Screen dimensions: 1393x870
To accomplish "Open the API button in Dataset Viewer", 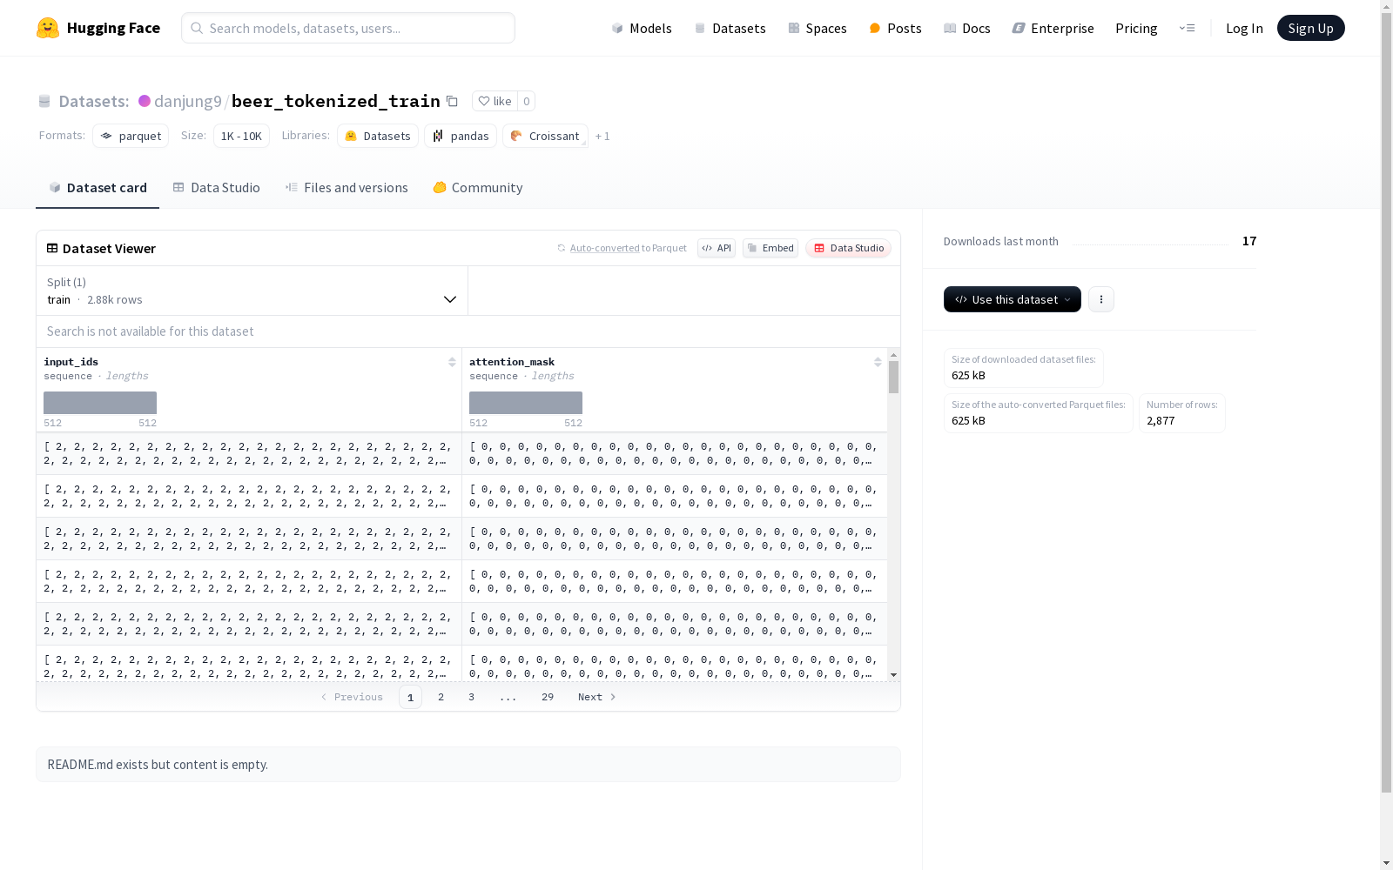I will [717, 248].
